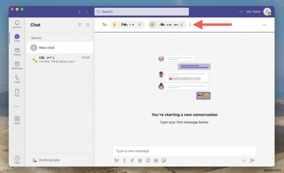Open the Teams section
The height and width of the screenshot is (173, 284).
tap(17, 52)
